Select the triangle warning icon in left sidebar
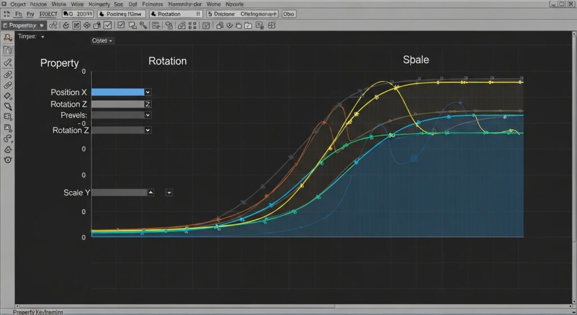Viewport: 577px width, 315px height. (8, 150)
